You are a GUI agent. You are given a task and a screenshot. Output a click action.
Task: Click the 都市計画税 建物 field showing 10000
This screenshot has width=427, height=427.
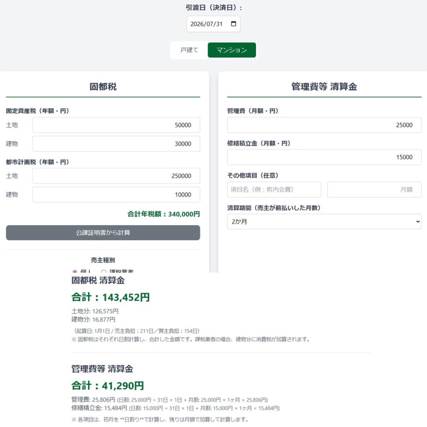click(116, 195)
